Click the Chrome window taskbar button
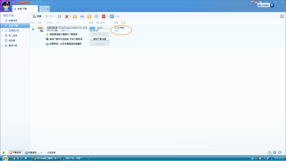Screen dimensions: 286x161 [x=46, y=158]
